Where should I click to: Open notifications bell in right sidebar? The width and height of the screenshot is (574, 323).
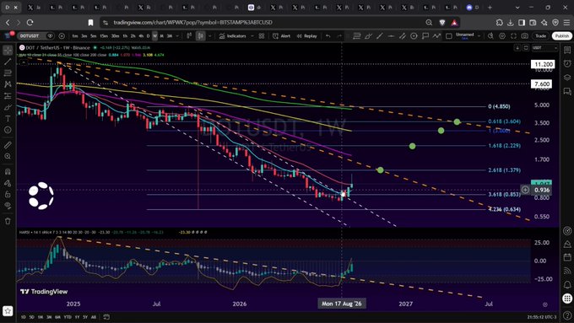(567, 284)
